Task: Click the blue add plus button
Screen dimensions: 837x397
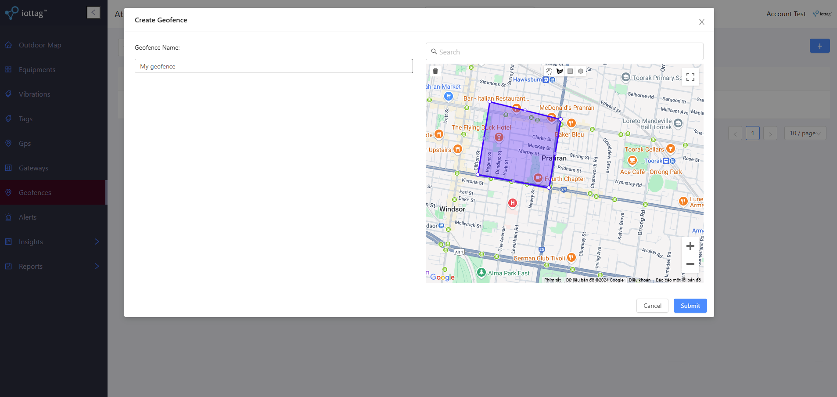Action: (819, 46)
